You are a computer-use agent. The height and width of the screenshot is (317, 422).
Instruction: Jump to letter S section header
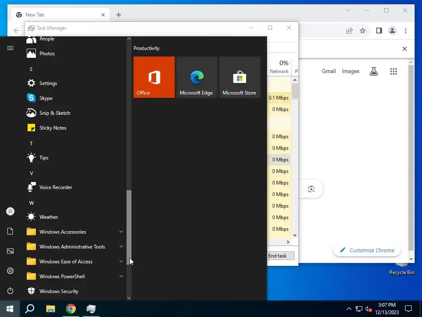click(x=31, y=69)
